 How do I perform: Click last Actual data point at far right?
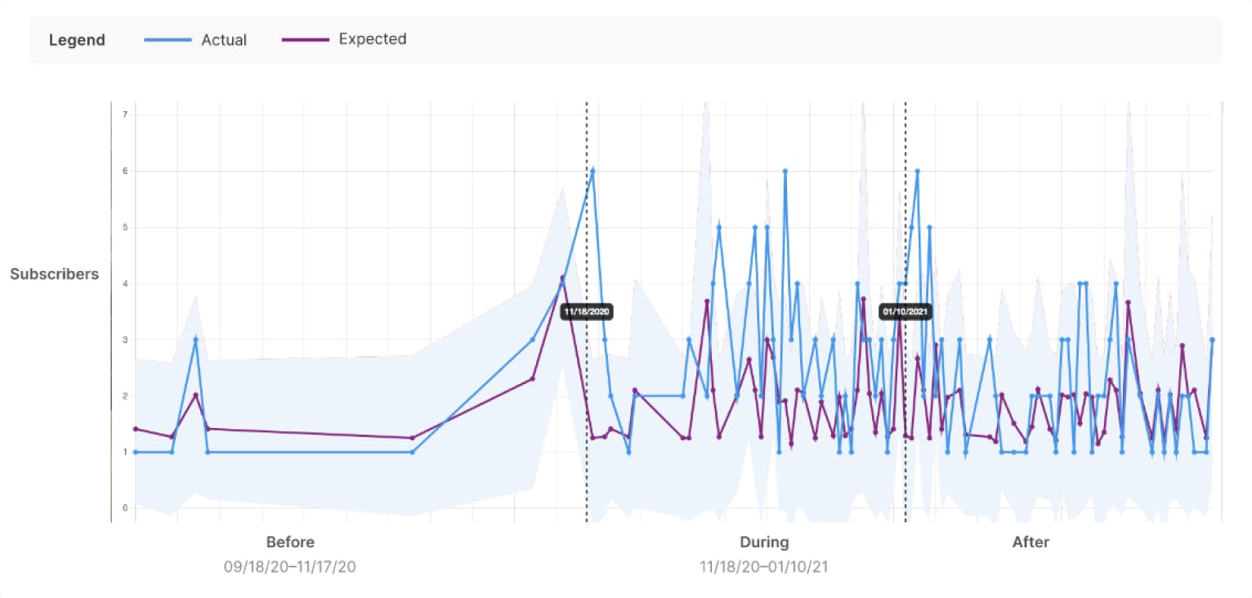pos(1212,340)
